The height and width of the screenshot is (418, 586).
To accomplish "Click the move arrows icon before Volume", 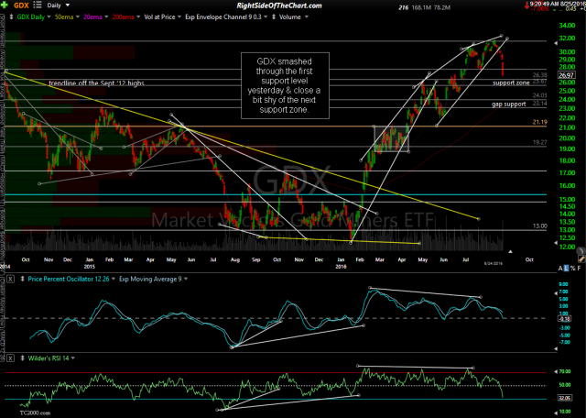I will click(x=274, y=16).
